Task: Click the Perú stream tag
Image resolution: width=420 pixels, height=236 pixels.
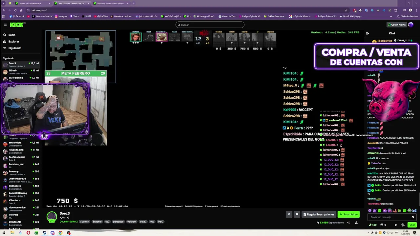Action: pos(160,222)
